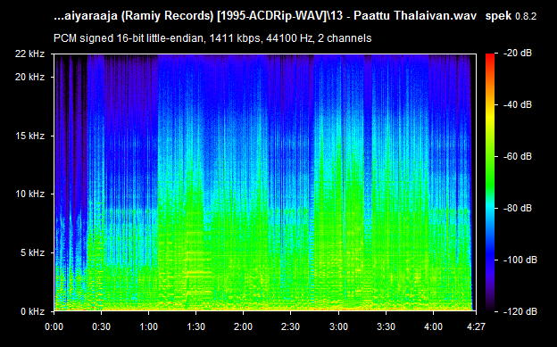This screenshot has width=557, height=347.
Task: Click the 2:30 time axis label
Action: coord(291,326)
